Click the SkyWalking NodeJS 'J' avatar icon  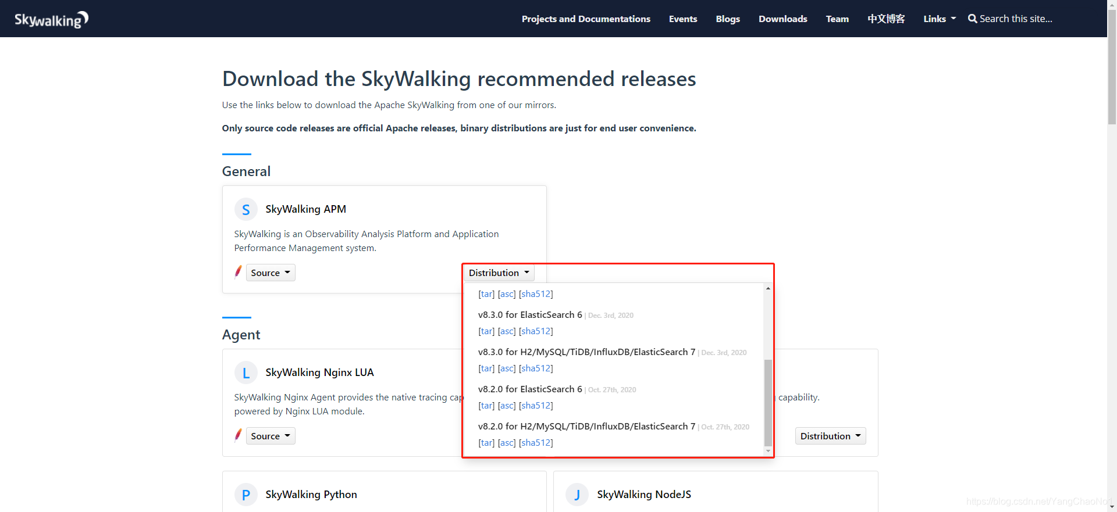tap(577, 495)
